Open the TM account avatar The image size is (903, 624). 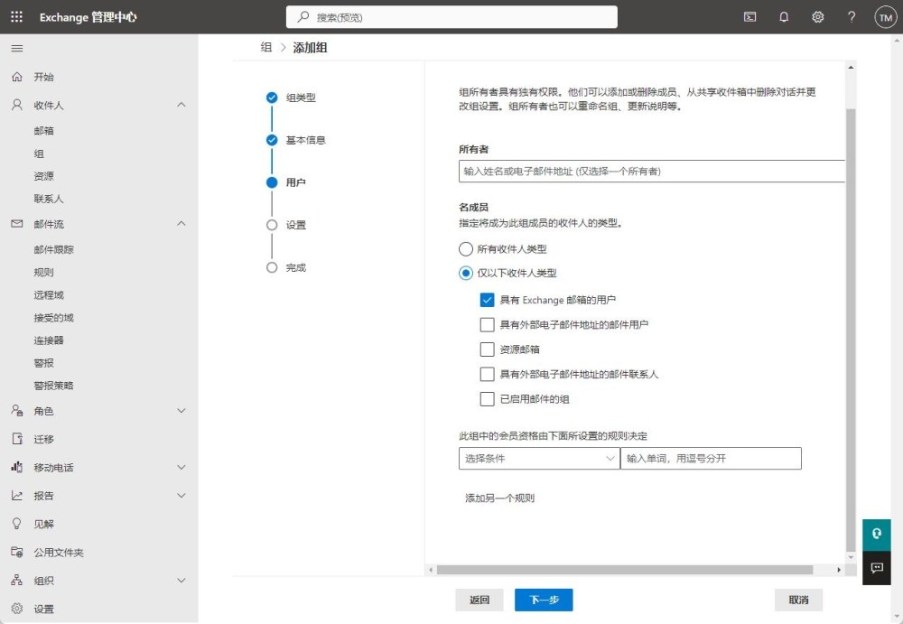pyautogui.click(x=885, y=17)
